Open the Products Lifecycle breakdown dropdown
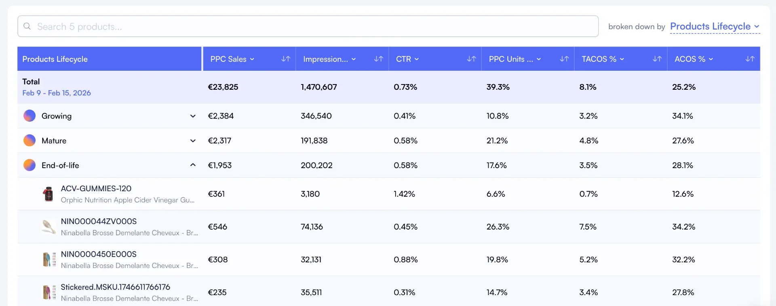Image resolution: width=776 pixels, height=306 pixels. tap(715, 26)
